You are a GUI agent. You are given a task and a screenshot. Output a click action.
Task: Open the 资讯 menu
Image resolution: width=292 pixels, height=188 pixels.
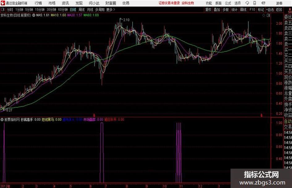pos(66,3)
